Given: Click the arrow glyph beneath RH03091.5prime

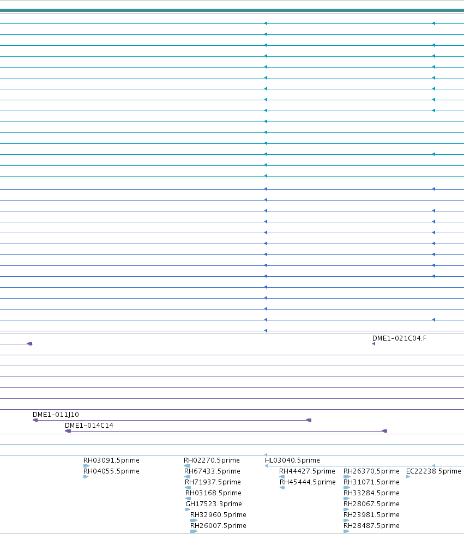Looking at the screenshot, I should point(87,466).
